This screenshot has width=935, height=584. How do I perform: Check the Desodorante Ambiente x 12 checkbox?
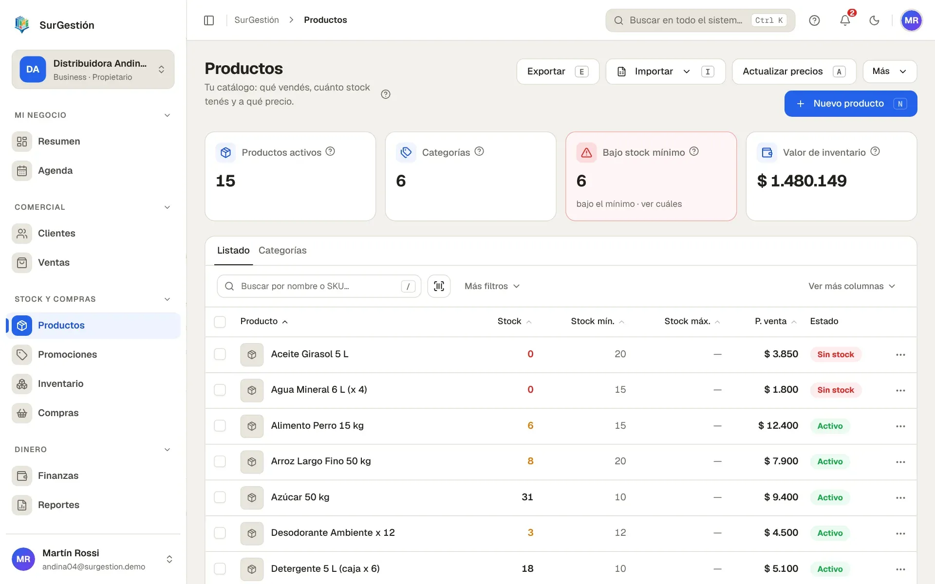(x=220, y=533)
